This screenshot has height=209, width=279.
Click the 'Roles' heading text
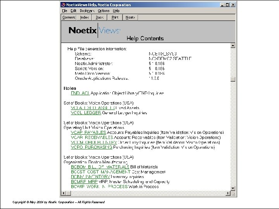[x=70, y=88]
